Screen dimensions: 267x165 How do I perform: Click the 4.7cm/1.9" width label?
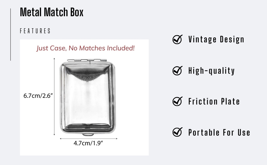(88, 143)
